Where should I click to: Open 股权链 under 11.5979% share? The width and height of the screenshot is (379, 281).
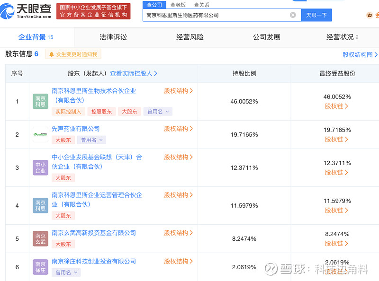pos(336,210)
